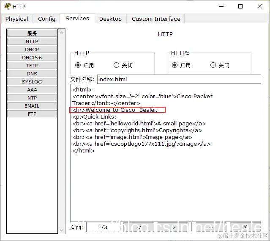Click the '<p>Quick Links:' line in the editor
Viewport: 270px width, 241px height.
pos(94,117)
